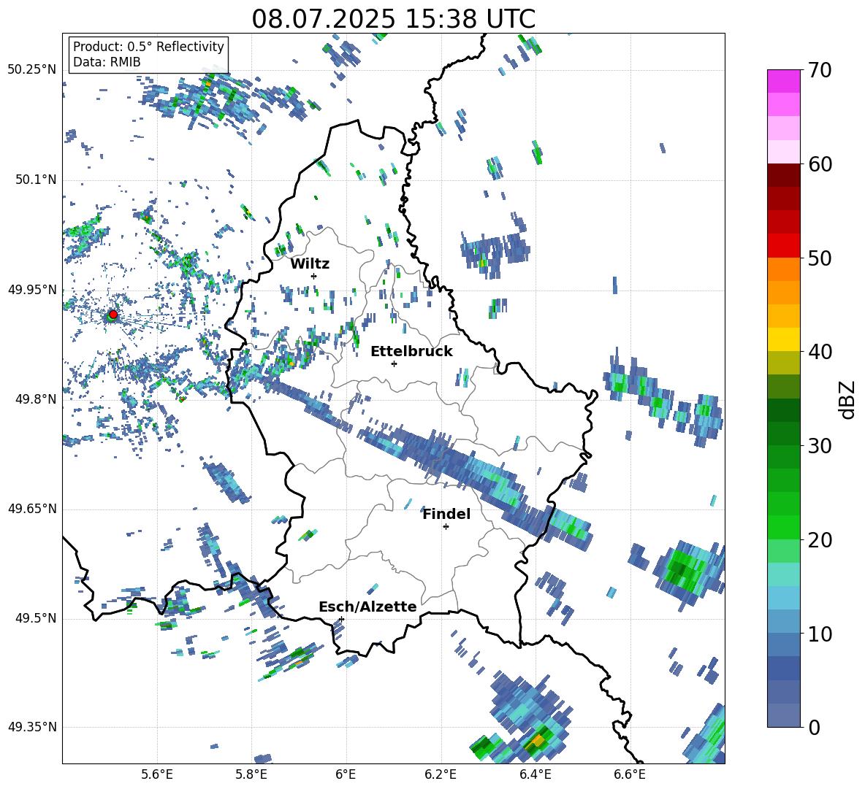The image size is (865, 789).
Task: Click the cross marker below Ettelbruck
Action: click(394, 363)
